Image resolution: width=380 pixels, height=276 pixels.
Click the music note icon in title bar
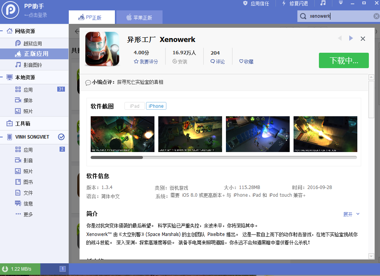[x=323, y=3]
